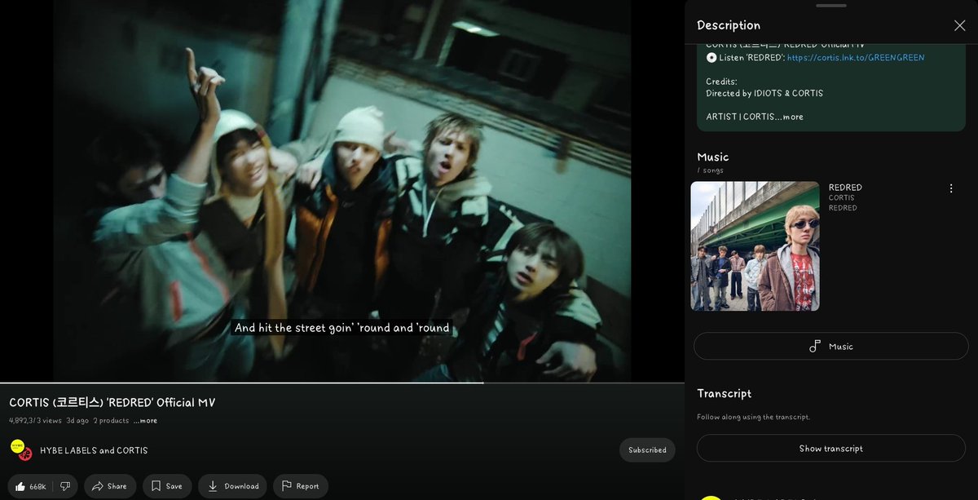This screenshot has height=500, width=978.
Task: Click the Music section heading
Action: pyautogui.click(x=713, y=157)
